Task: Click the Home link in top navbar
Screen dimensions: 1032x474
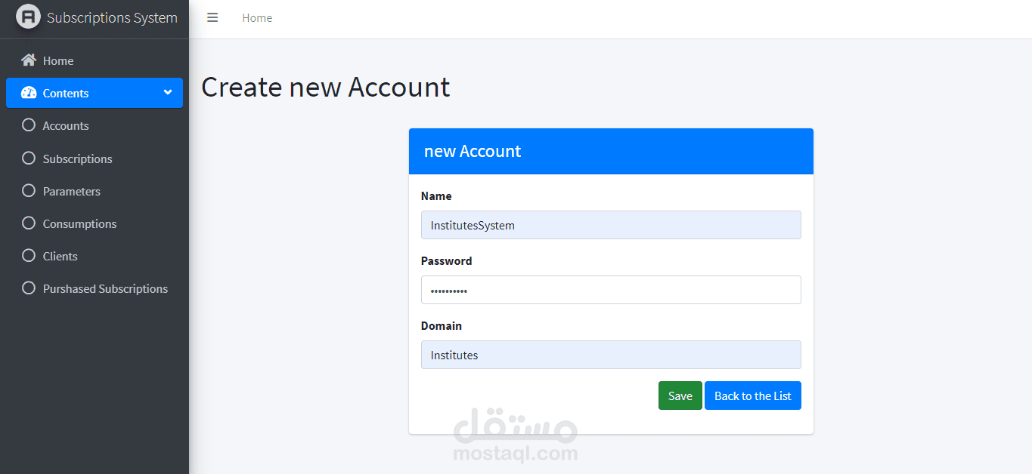Action: point(257,18)
